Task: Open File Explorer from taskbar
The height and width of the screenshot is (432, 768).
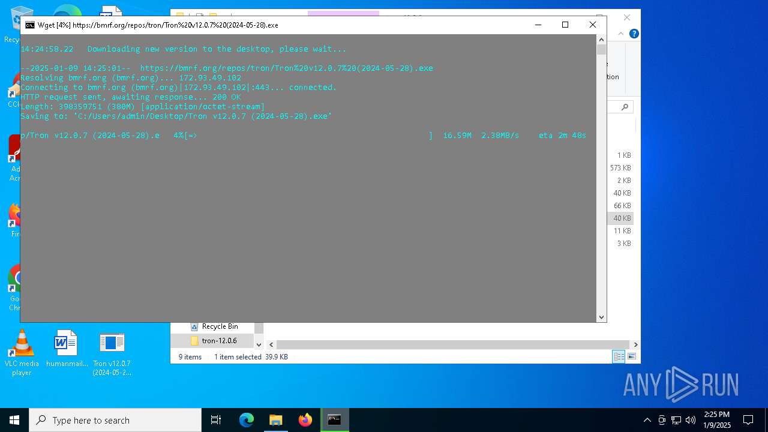Action: [276, 420]
